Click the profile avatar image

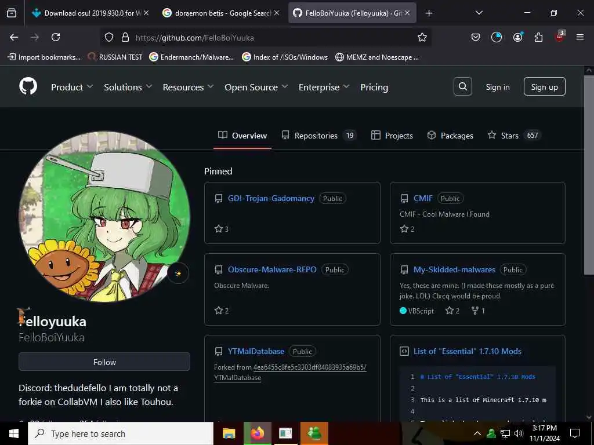[x=104, y=217]
